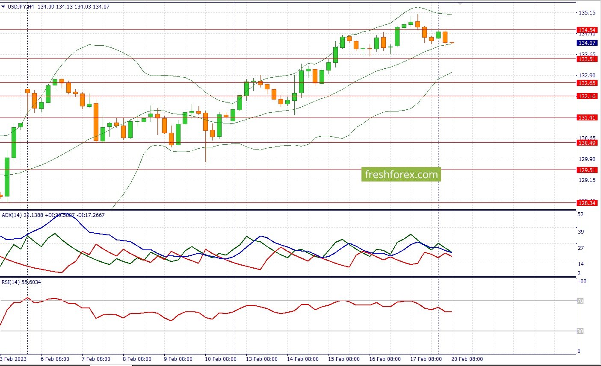
Task: Click the 10 Feb 08:00 time label
Action: click(x=220, y=359)
